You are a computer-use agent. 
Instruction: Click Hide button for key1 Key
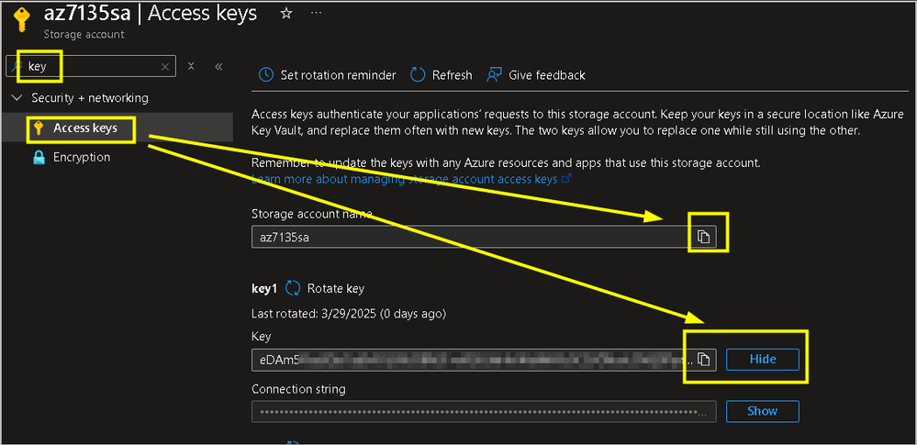(x=763, y=360)
